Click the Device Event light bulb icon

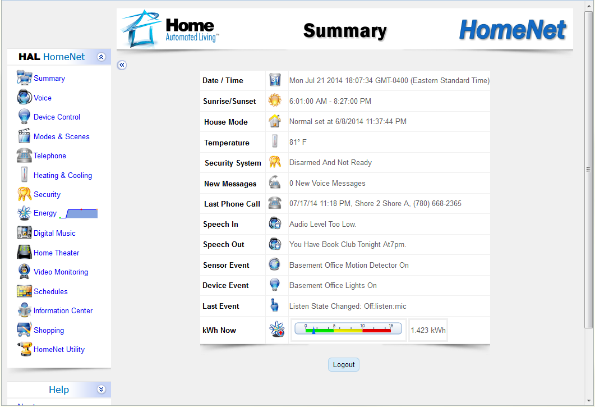click(275, 285)
